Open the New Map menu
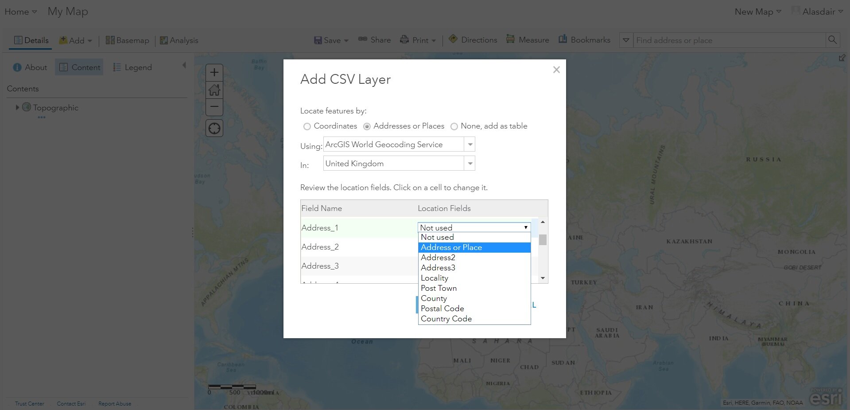 [x=758, y=12]
